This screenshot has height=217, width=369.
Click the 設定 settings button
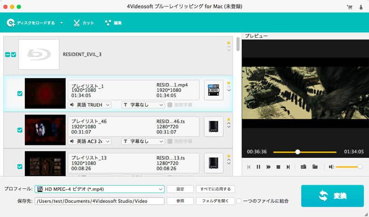[x=180, y=189]
